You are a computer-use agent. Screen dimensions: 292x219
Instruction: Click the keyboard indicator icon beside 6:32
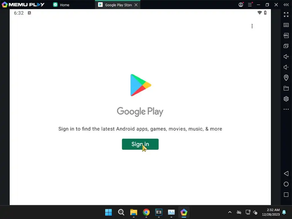click(29, 13)
